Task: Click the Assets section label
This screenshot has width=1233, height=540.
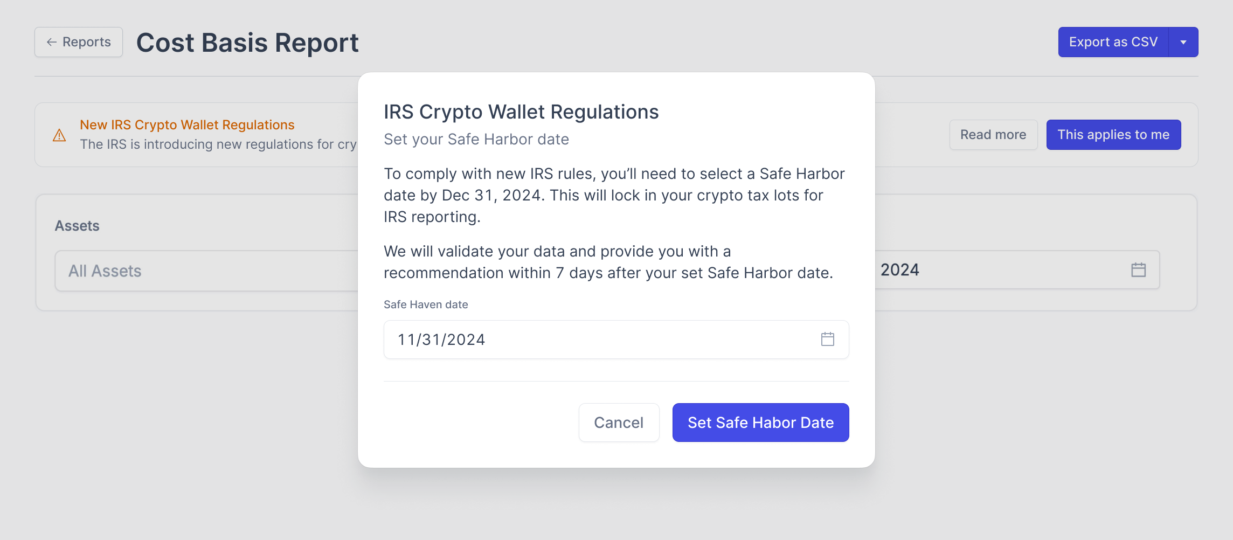Action: tap(77, 226)
